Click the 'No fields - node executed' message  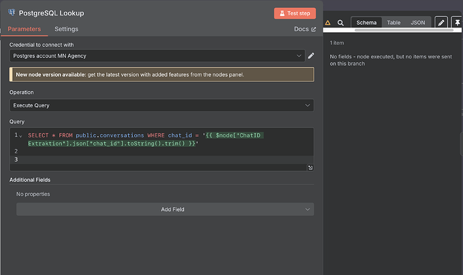[391, 60]
